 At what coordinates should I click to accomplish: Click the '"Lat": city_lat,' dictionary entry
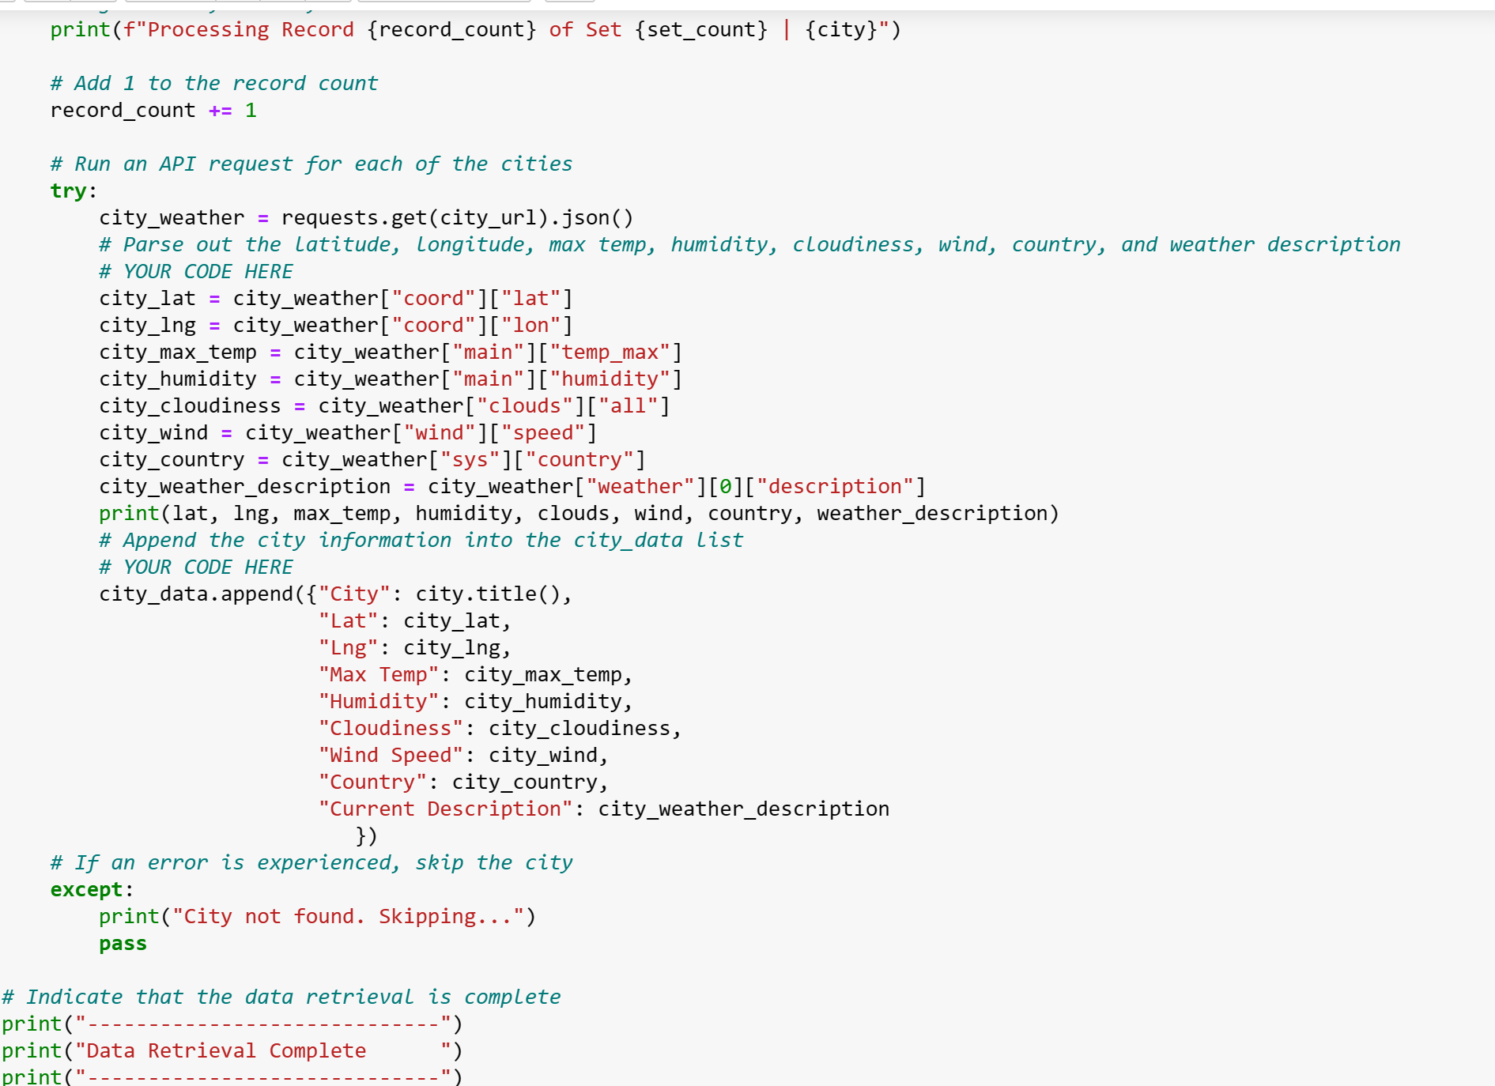[x=414, y=621]
